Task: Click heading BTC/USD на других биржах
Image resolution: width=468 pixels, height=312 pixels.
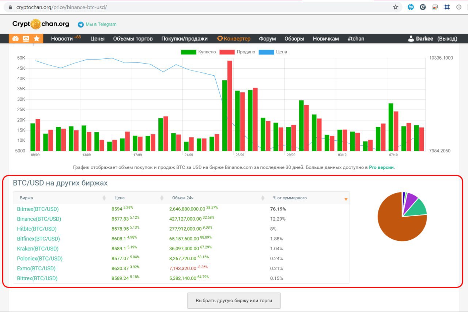Action: click(60, 183)
